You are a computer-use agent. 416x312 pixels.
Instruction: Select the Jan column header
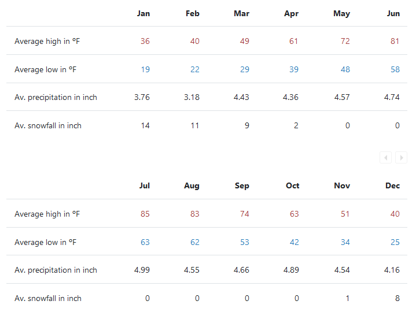click(143, 13)
